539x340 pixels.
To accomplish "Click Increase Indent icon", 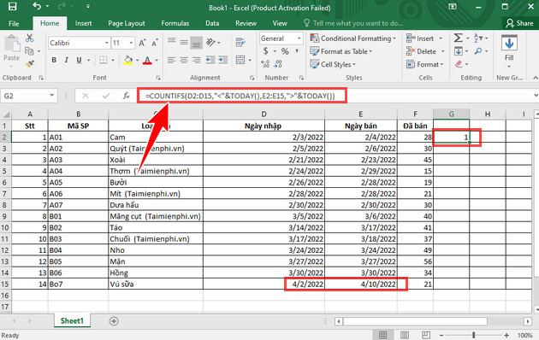I will click(x=222, y=61).
